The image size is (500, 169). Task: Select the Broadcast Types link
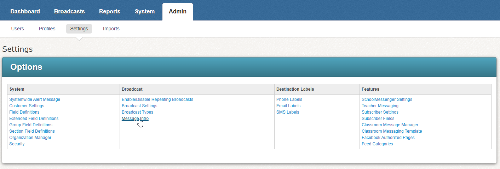(x=137, y=112)
